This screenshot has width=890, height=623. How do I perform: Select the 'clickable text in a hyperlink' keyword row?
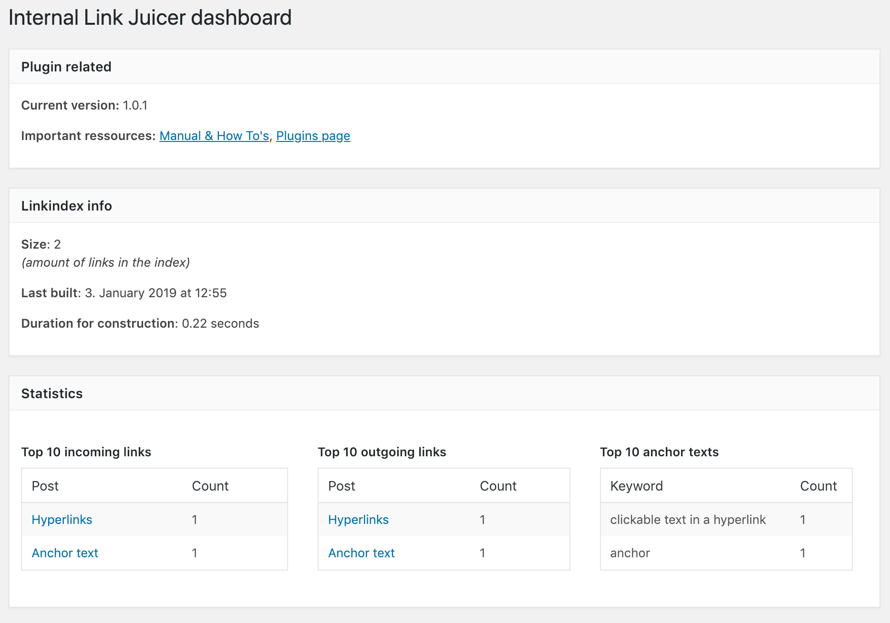point(688,520)
